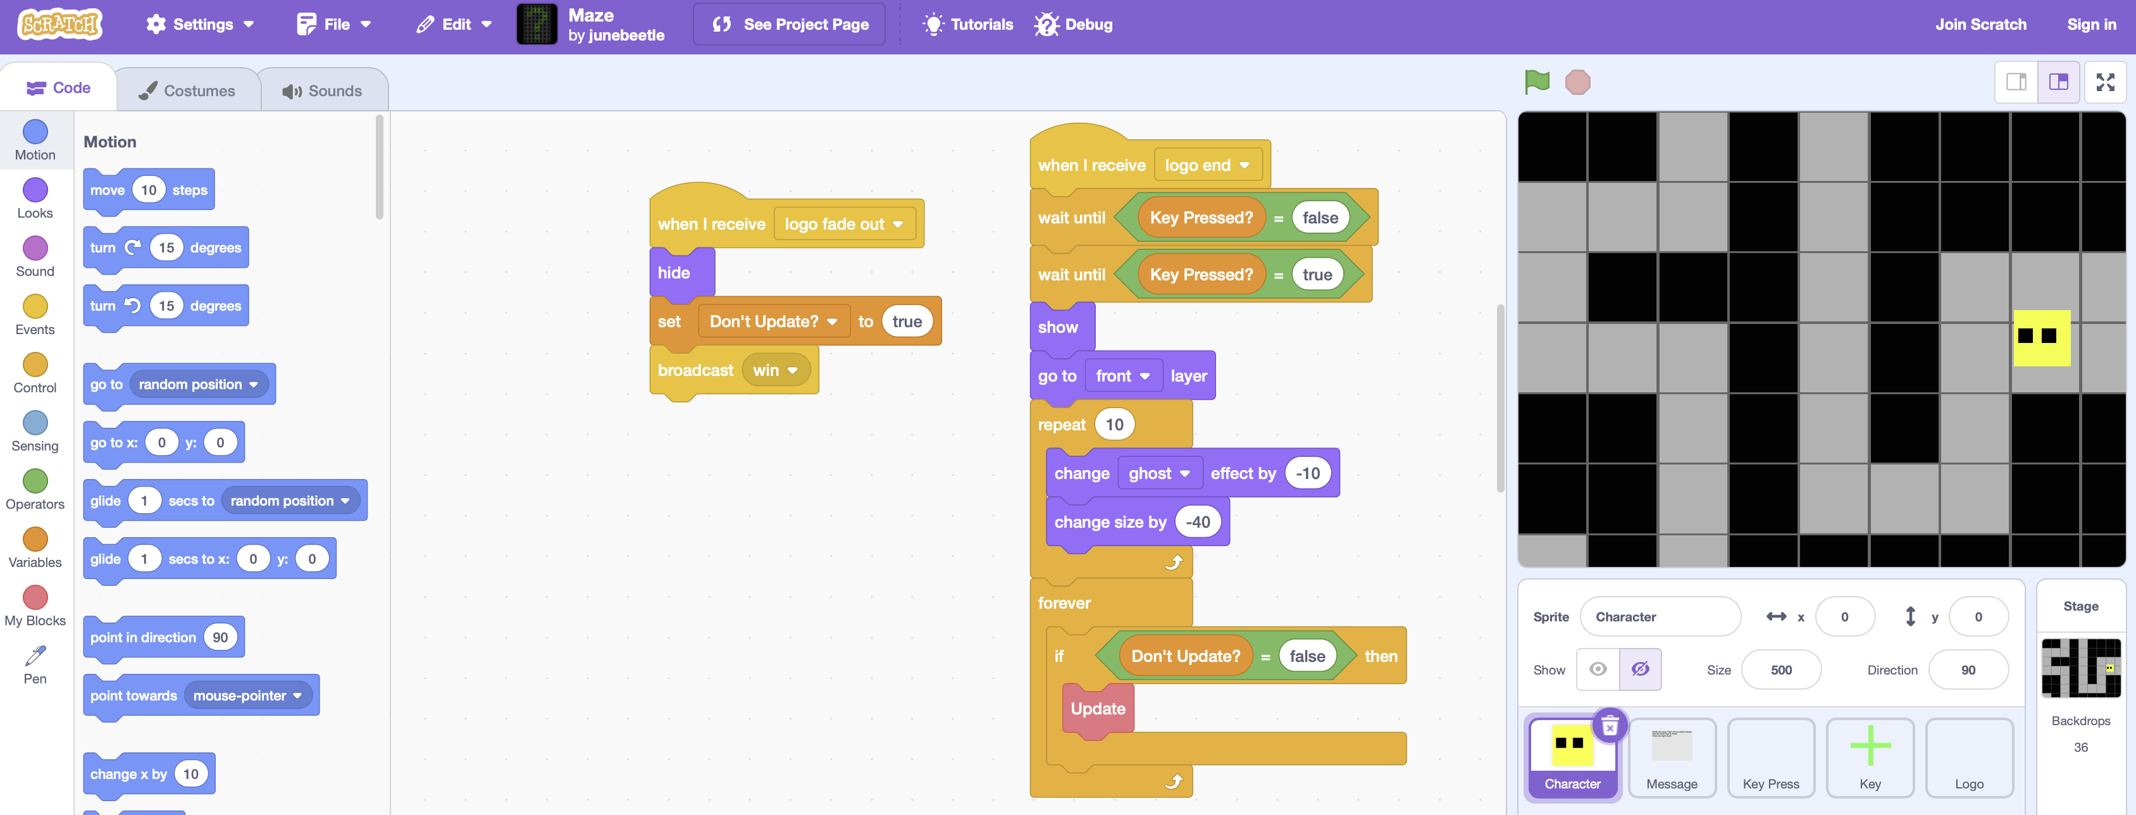This screenshot has height=815, width=2136.
Task: Open the Settings menu
Action: click(200, 24)
